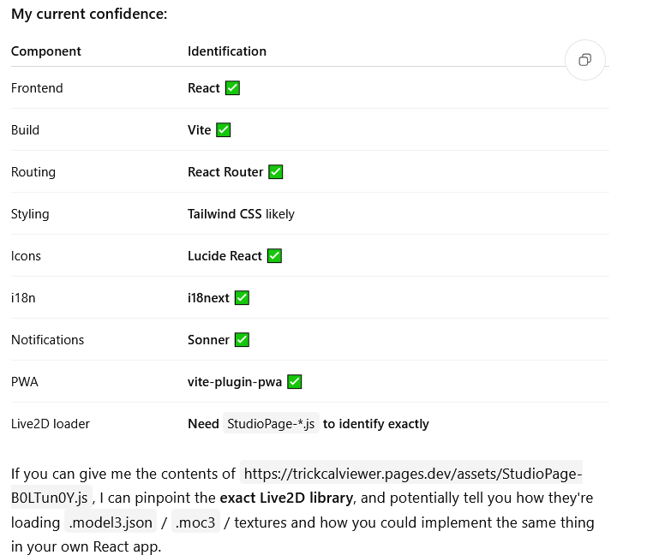Click the green checkmark next to React
The height and width of the screenshot is (555, 647).
[232, 88]
